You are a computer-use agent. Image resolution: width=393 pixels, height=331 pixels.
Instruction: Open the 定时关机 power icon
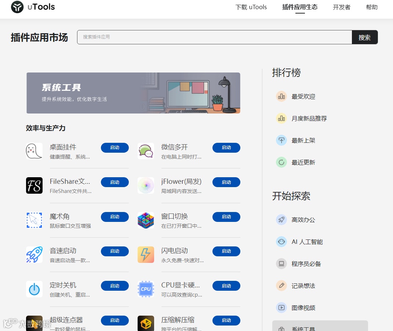[34, 289]
